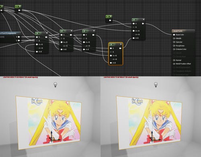Click the Normal input pin
The image size is (201, 157).
click(x=174, y=60)
